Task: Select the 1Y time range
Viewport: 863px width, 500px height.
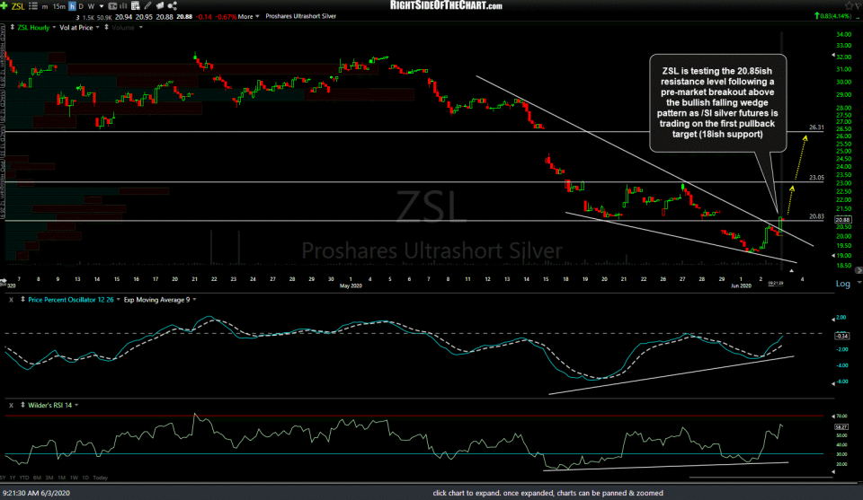Action: point(13,478)
